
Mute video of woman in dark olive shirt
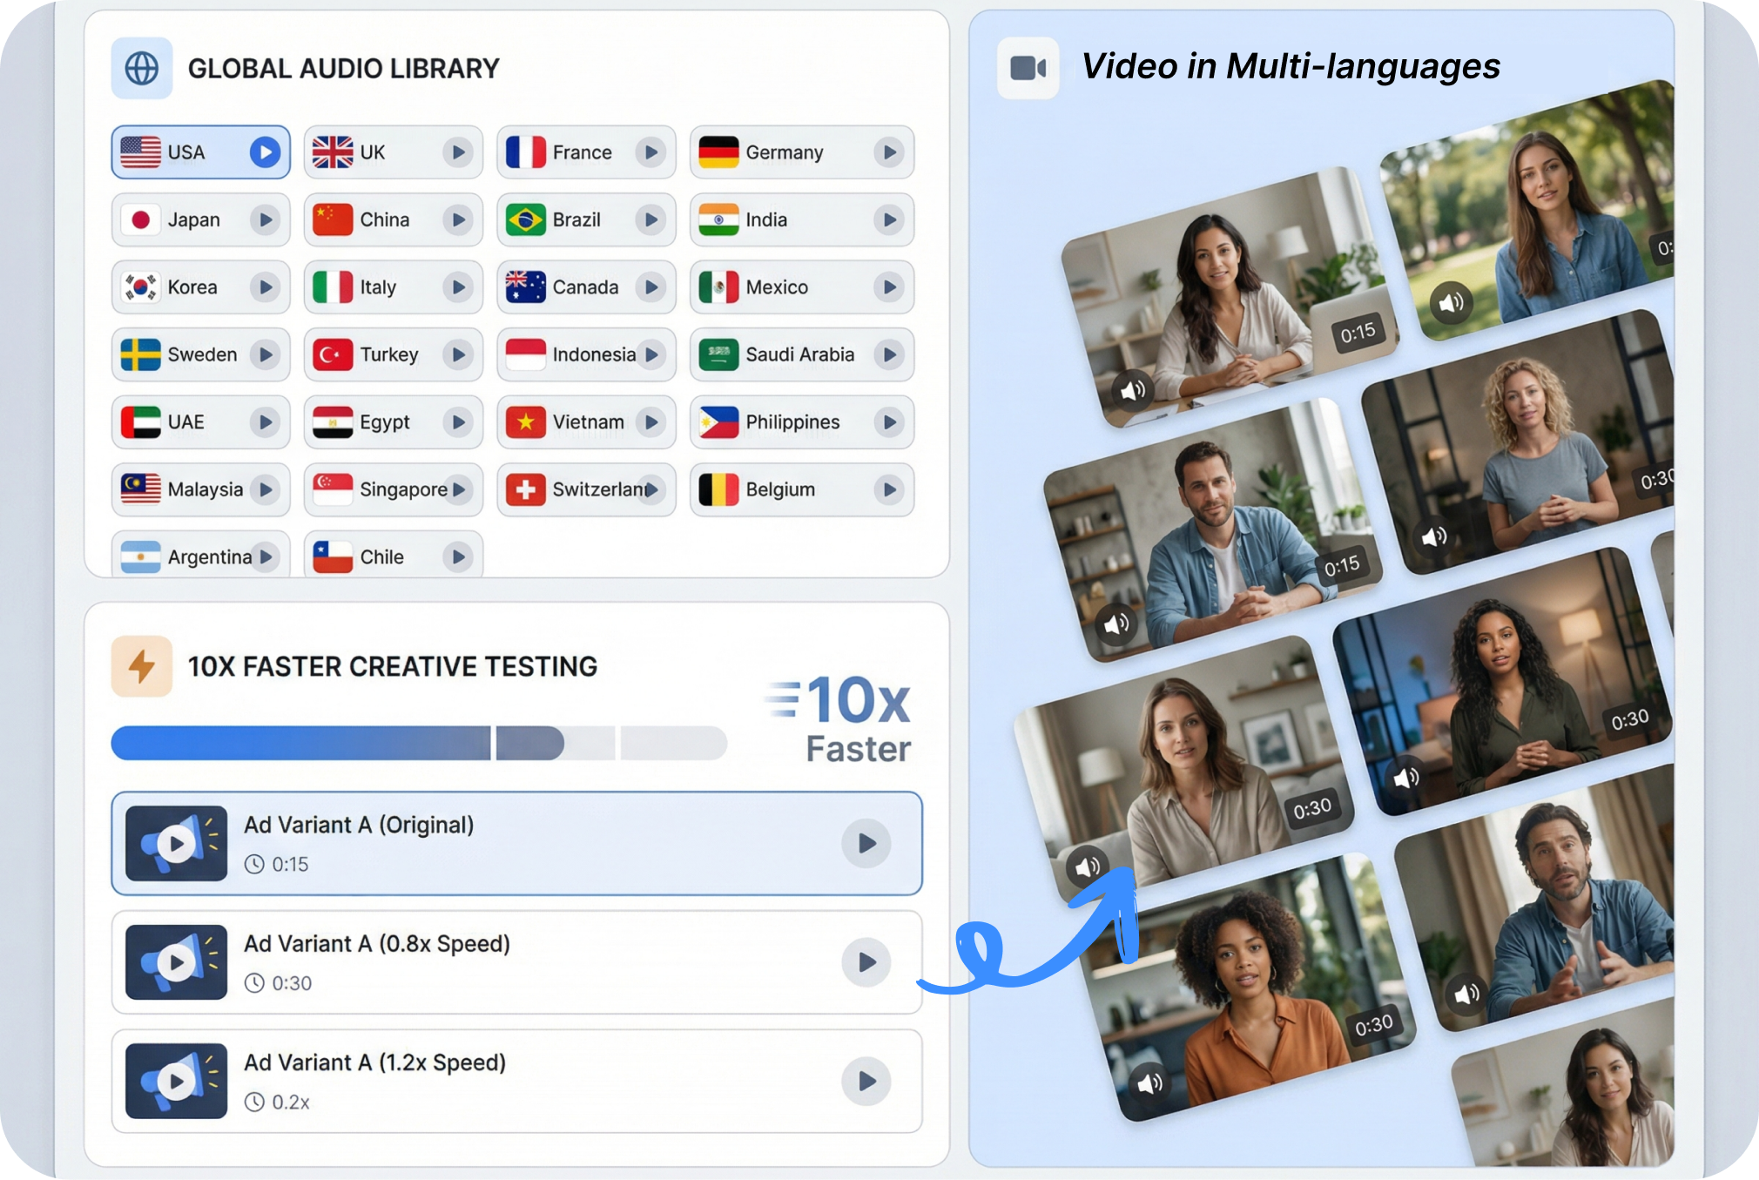(1406, 777)
